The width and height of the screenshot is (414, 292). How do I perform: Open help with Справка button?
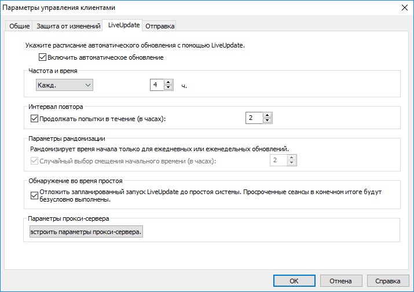pos(387,280)
